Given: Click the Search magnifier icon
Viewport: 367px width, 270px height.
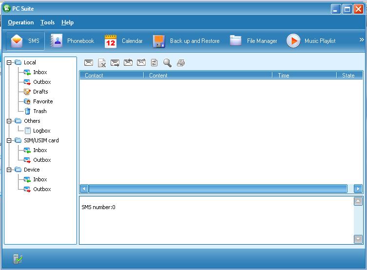Looking at the screenshot, I should (x=167, y=63).
